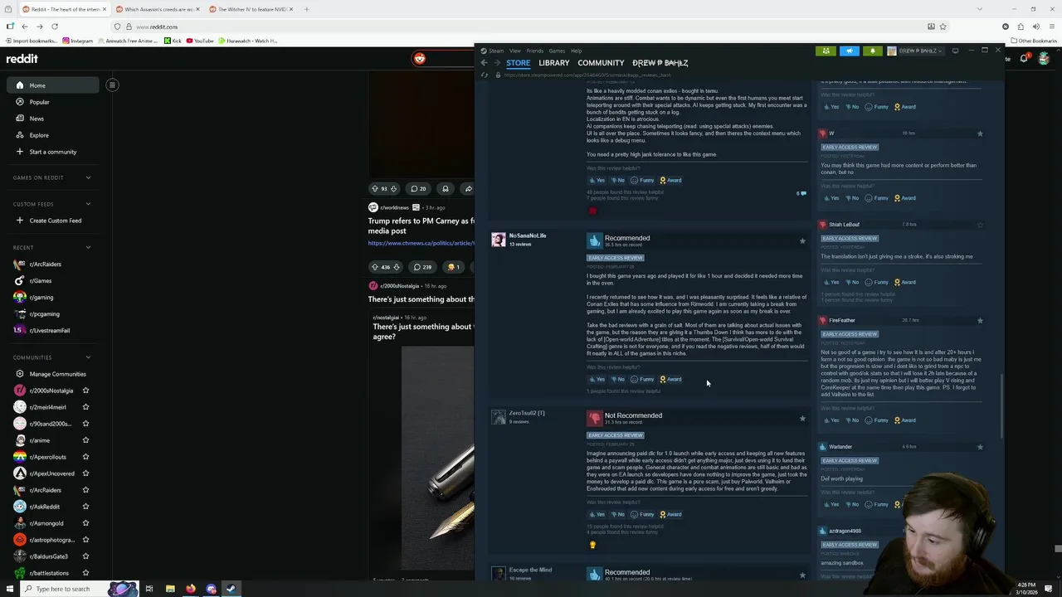1062x597 pixels.
Task: Favorite r/2000sNostalgia with its star
Action: [85, 391]
